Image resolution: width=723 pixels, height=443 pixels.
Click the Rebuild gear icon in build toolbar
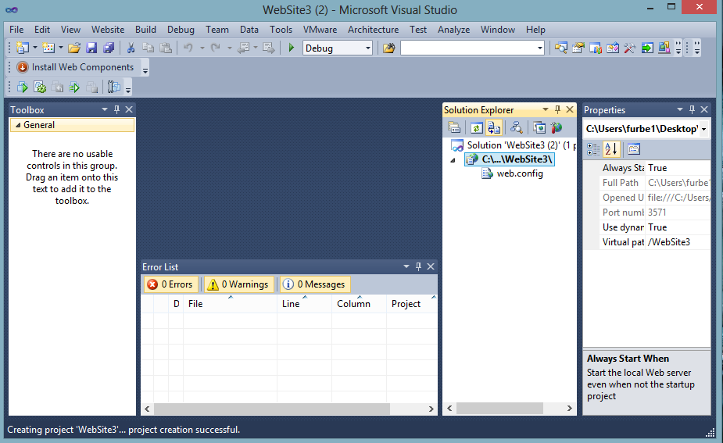click(40, 87)
